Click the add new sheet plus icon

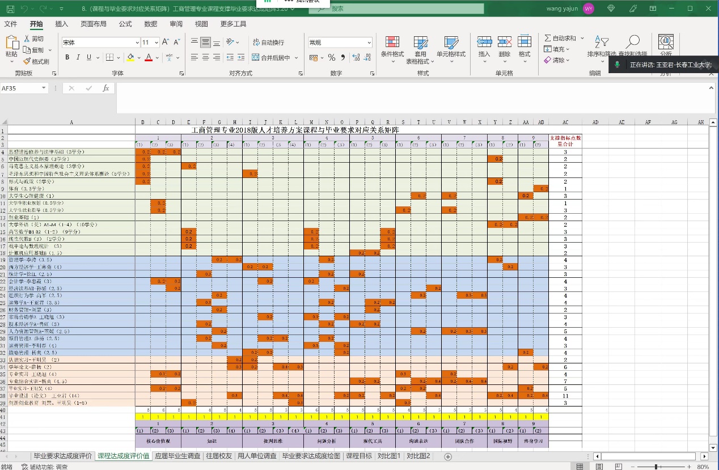point(448,456)
